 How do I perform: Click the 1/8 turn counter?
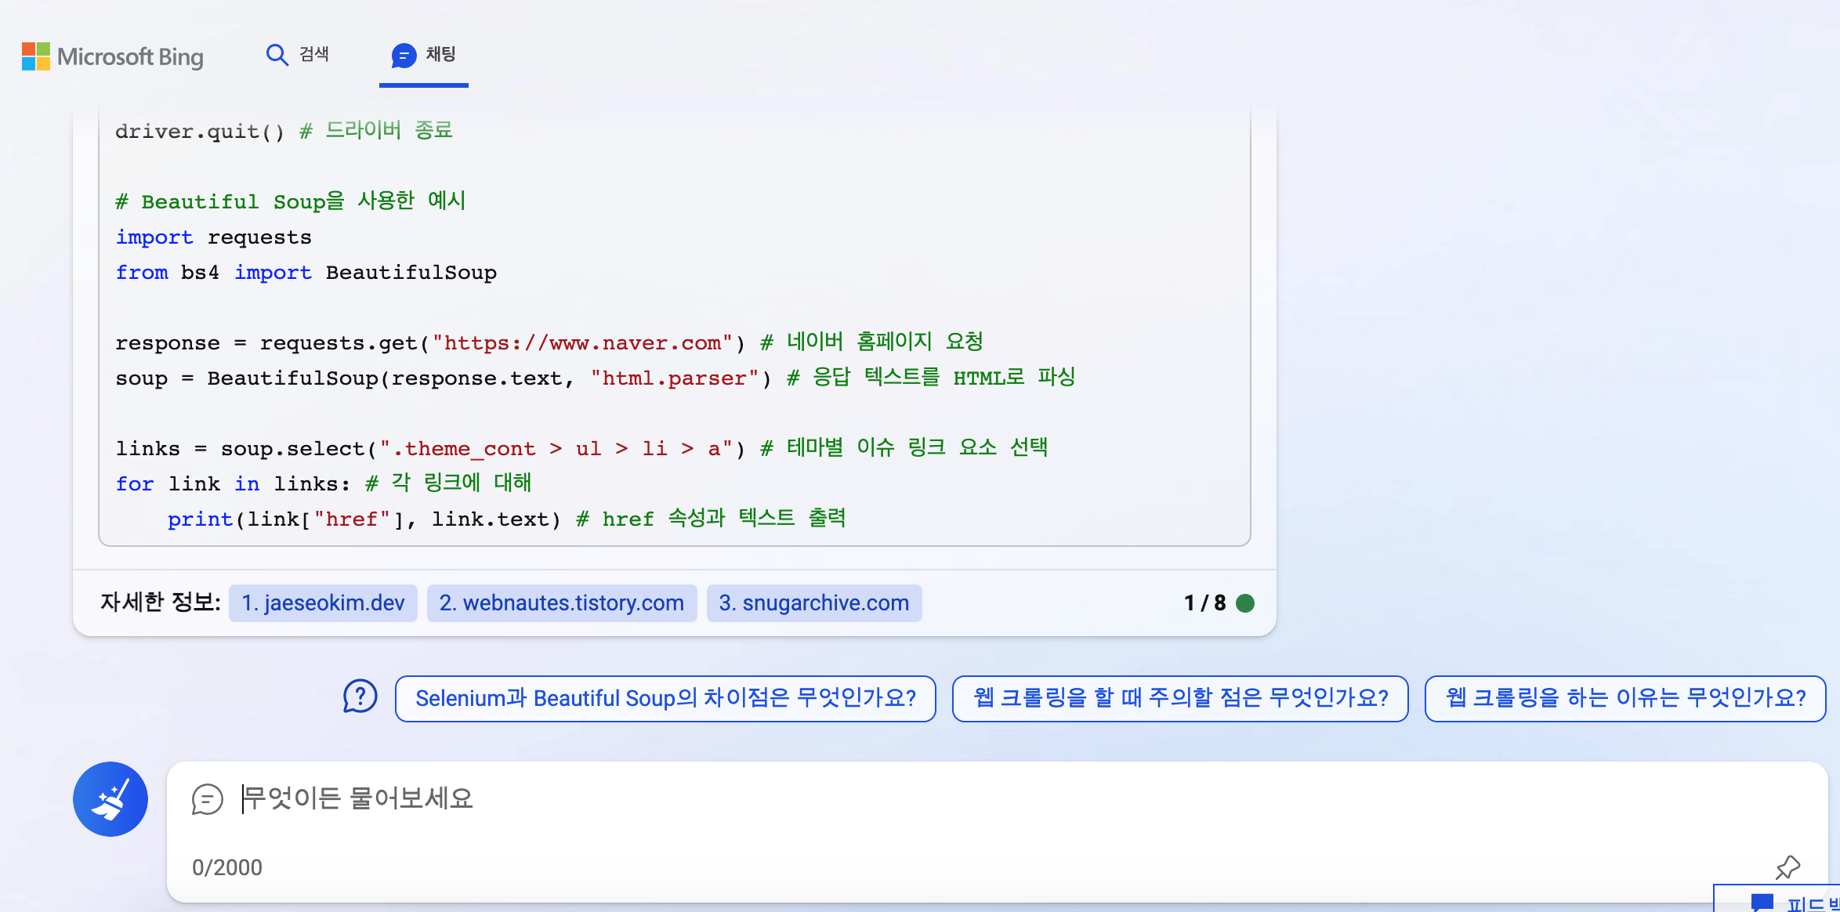[x=1204, y=603]
